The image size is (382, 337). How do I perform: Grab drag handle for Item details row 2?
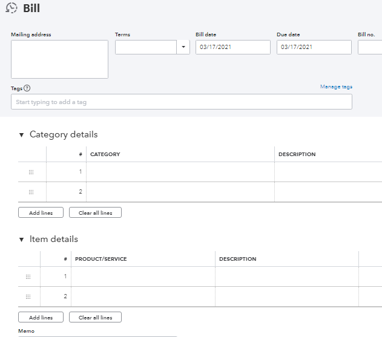[x=28, y=296]
